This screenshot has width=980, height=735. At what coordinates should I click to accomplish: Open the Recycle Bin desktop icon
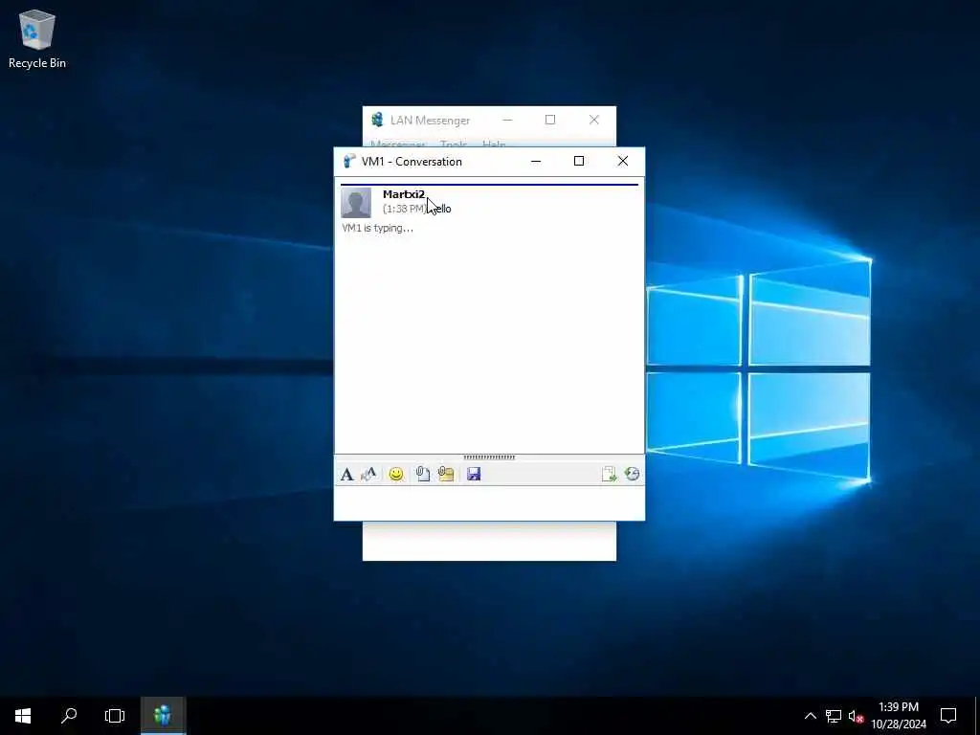[x=37, y=38]
